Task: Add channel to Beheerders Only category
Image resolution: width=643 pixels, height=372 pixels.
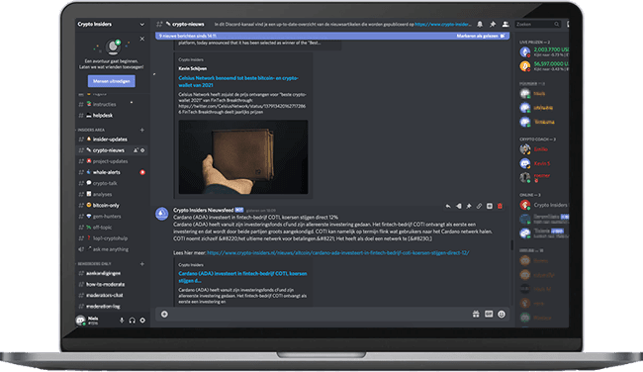Action: click(x=142, y=264)
